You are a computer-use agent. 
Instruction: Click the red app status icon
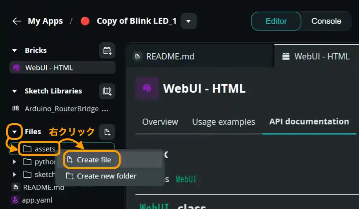click(85, 21)
